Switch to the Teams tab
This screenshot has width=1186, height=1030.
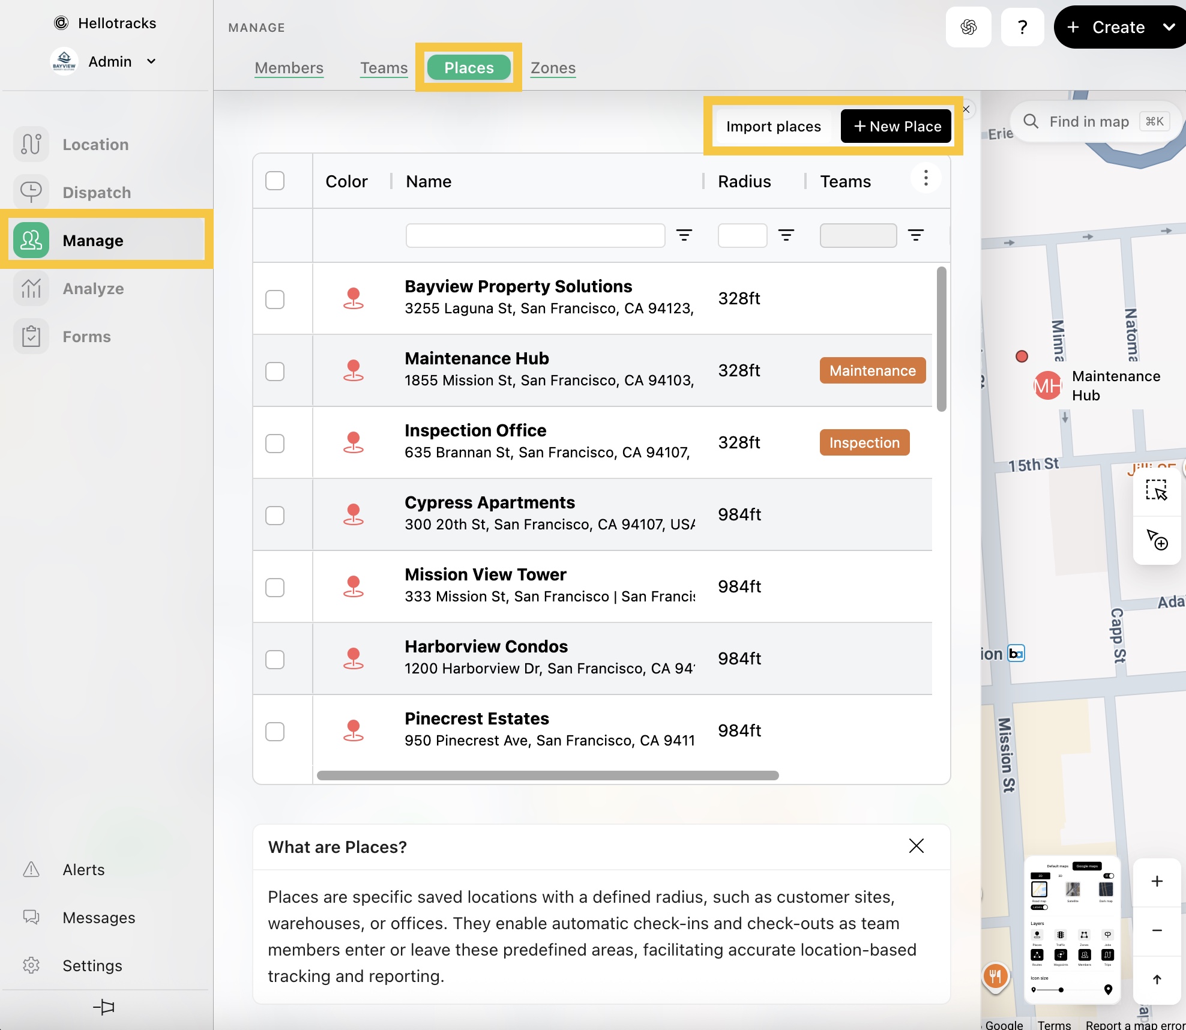pyautogui.click(x=384, y=68)
